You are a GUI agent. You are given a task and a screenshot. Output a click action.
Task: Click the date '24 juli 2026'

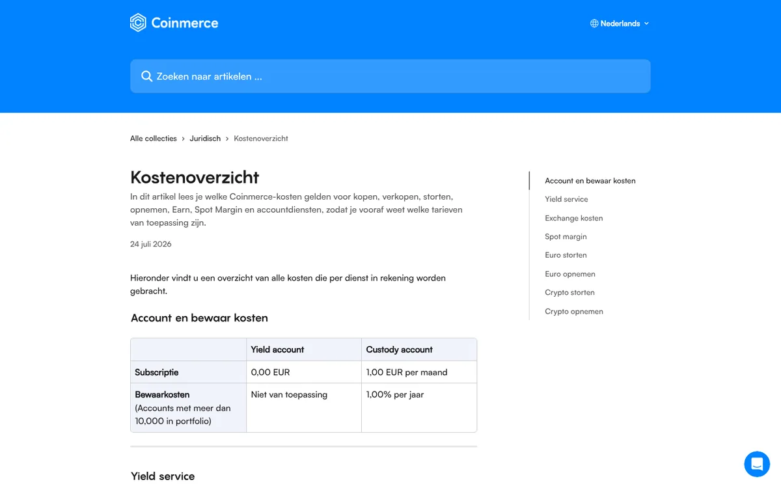(x=151, y=244)
